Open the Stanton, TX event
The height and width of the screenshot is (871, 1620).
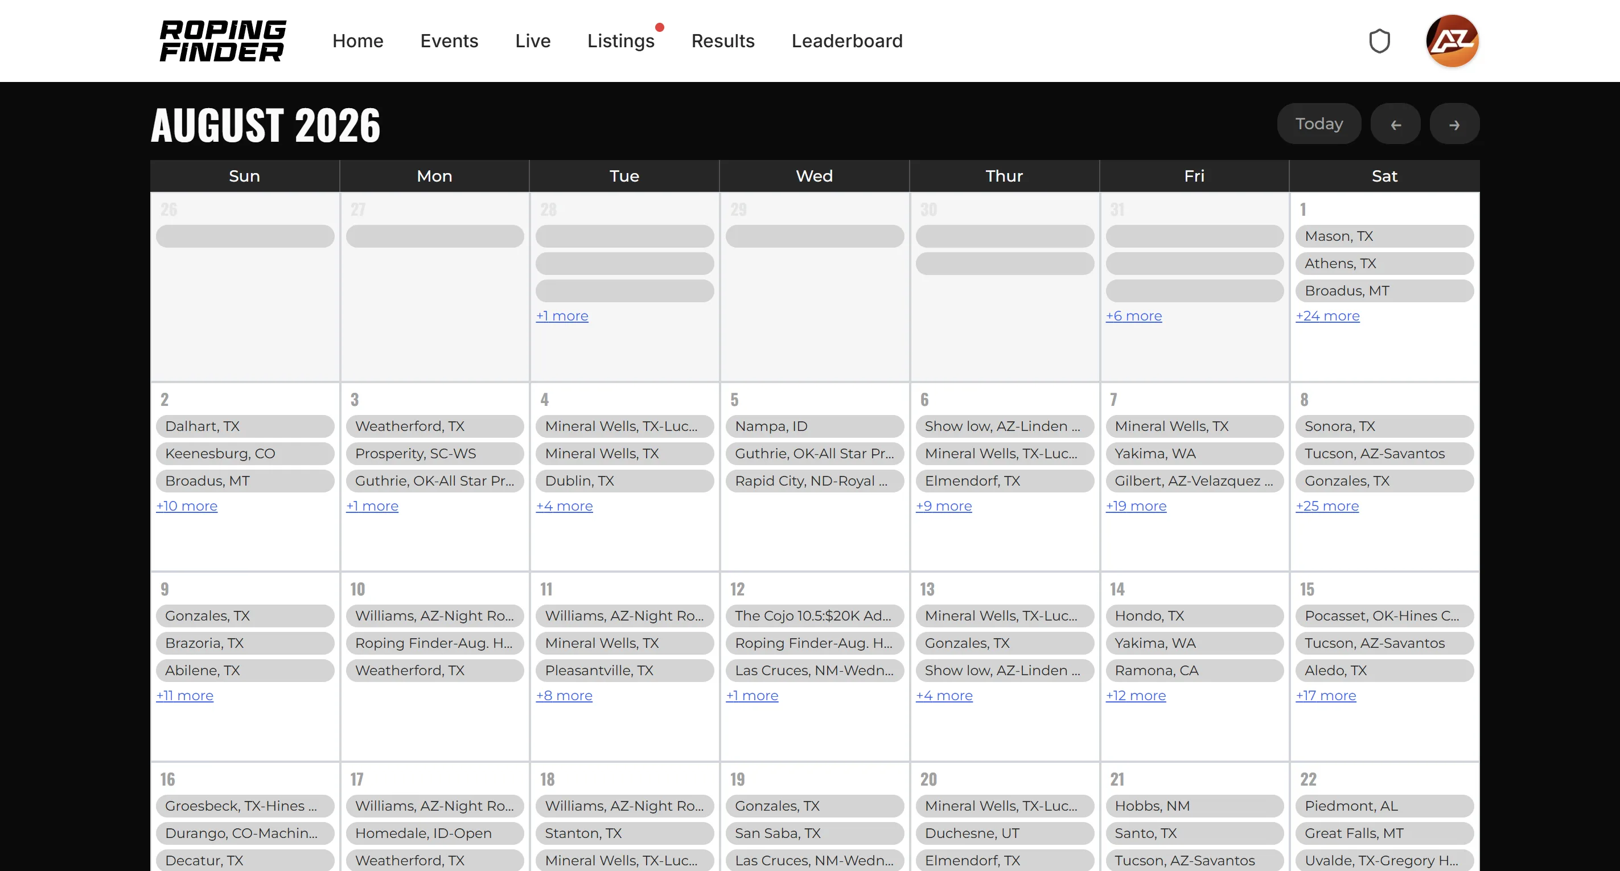click(624, 833)
